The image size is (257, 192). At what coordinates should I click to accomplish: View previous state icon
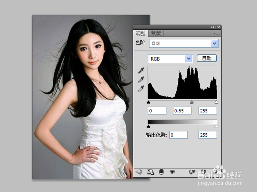(x=192, y=172)
